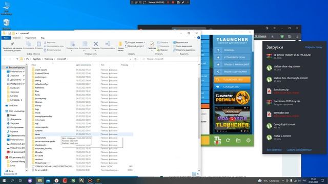Viewport: 328px width, 184px height.
Task: Click the taskbar search magnifier icon
Action: (x=12, y=180)
